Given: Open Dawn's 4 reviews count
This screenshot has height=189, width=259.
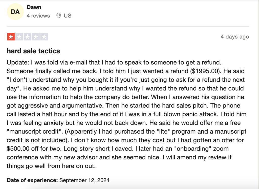Looking at the screenshot, I should click(38, 16).
